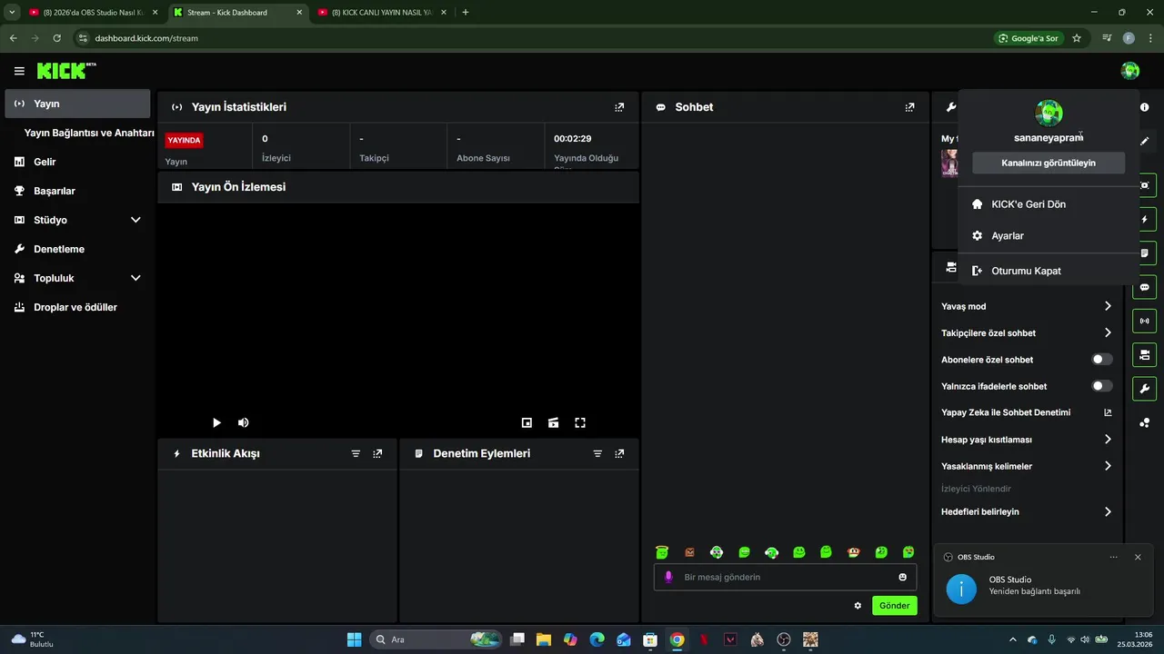Play the stream preview
Image resolution: width=1164 pixels, height=654 pixels.
pos(216,422)
